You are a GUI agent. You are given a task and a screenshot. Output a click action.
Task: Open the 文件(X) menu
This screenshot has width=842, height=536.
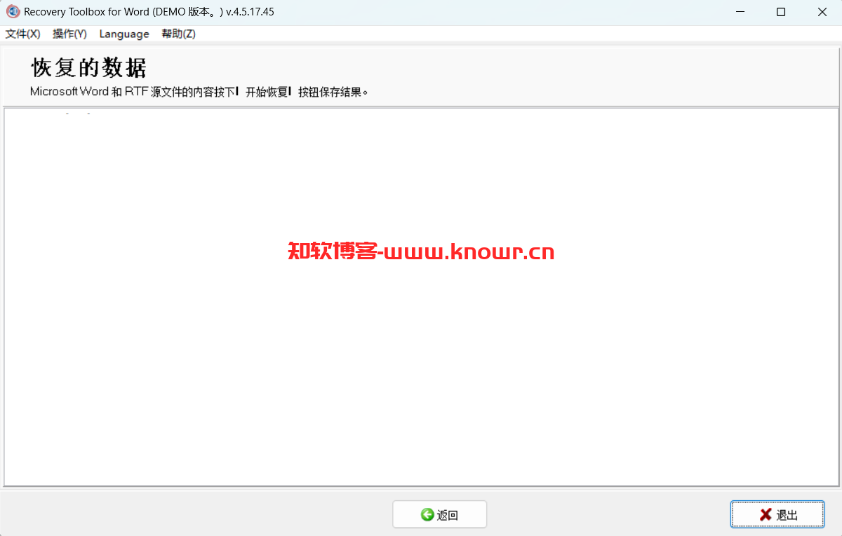(23, 34)
